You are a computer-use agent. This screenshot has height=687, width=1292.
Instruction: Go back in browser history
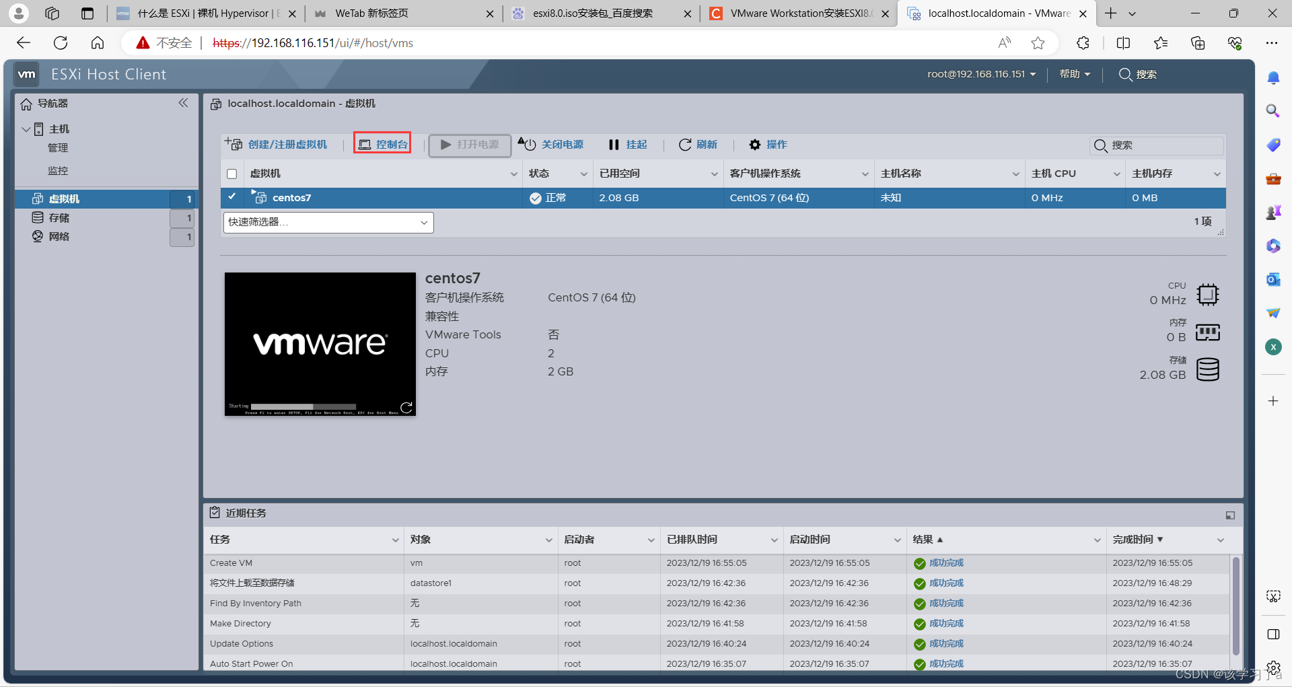(24, 43)
